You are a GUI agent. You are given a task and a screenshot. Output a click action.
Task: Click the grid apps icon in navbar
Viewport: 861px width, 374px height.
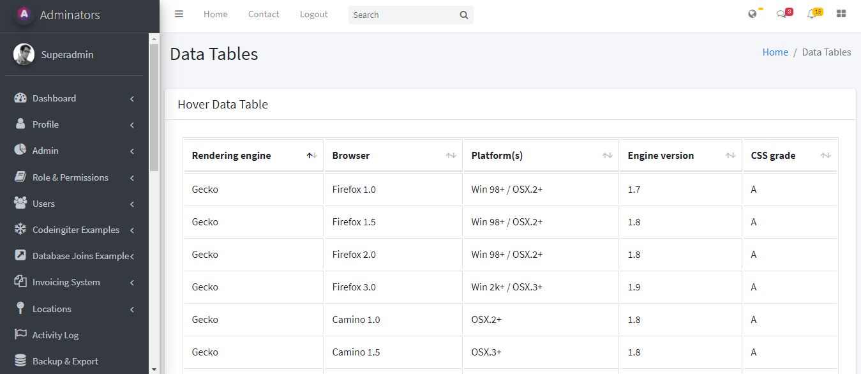click(841, 14)
